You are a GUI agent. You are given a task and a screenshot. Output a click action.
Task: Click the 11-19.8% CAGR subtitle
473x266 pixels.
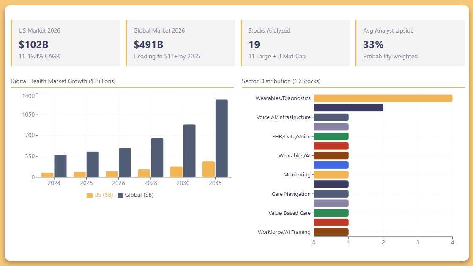point(39,56)
